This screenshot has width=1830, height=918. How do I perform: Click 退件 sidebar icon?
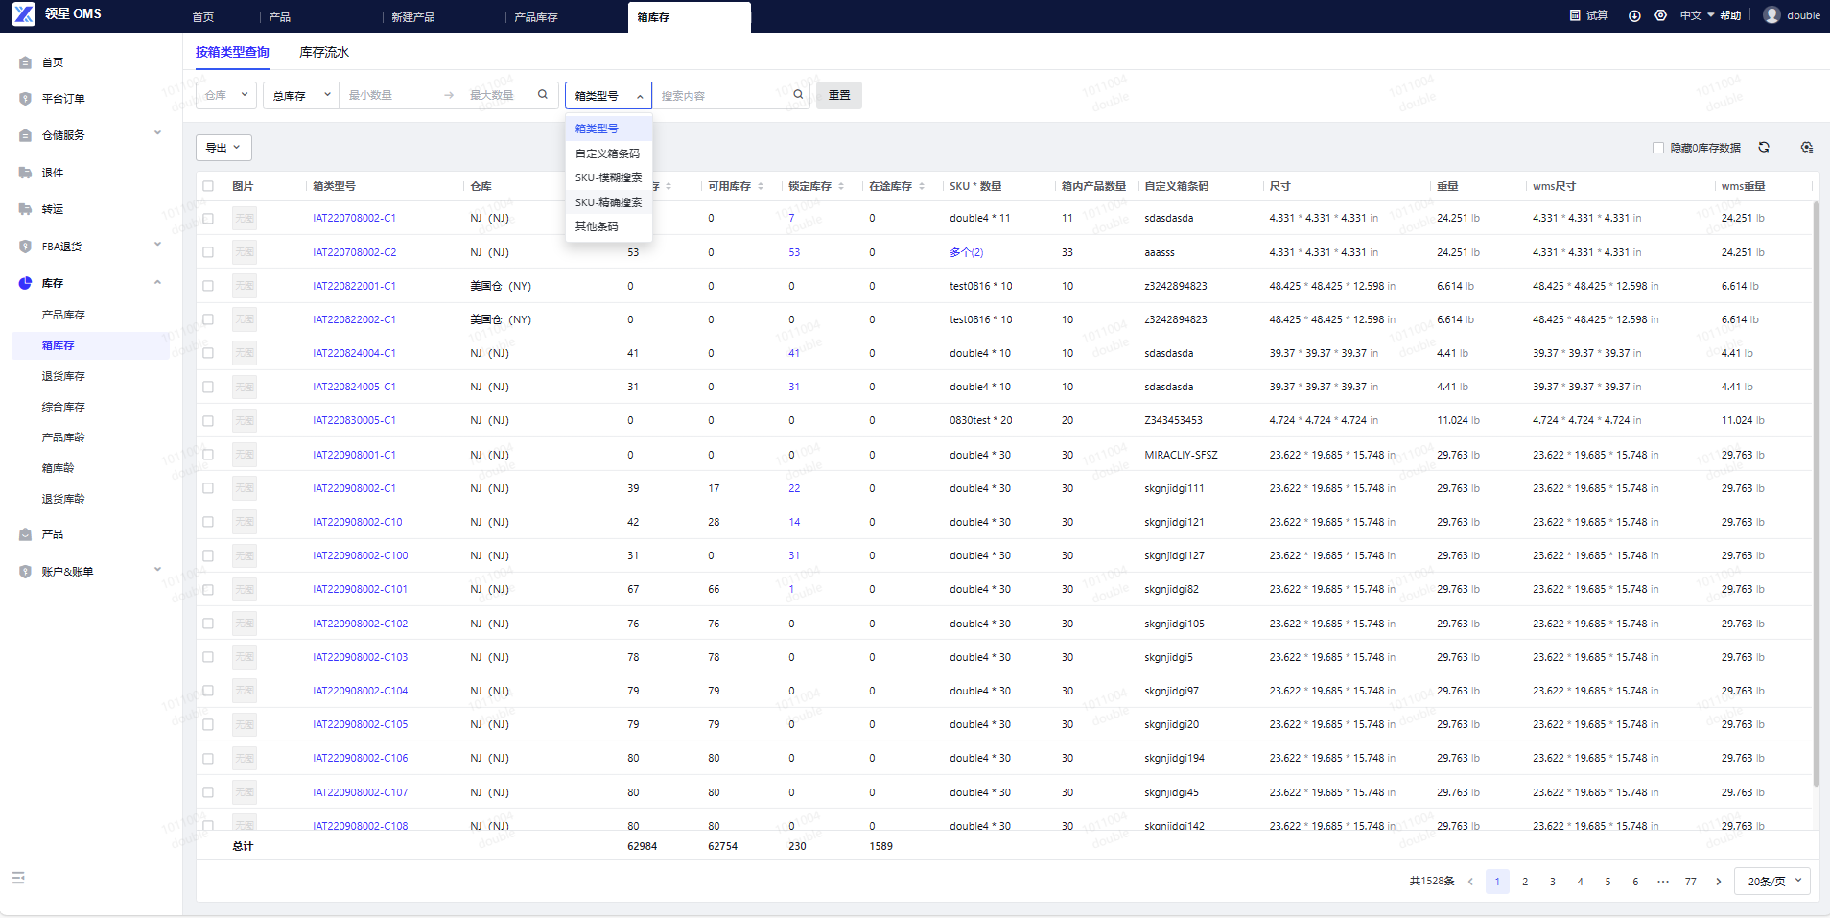(x=25, y=173)
